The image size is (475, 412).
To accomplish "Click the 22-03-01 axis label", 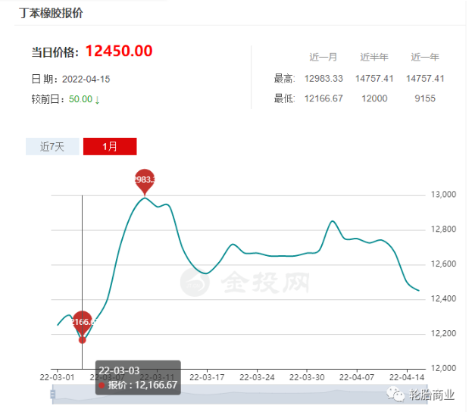I will pyautogui.click(x=57, y=377).
